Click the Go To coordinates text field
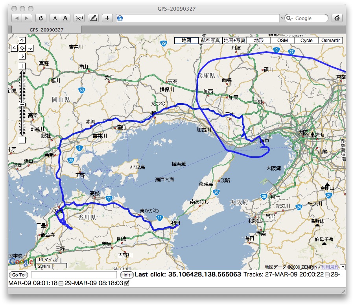The width and height of the screenshot is (354, 306). (74, 275)
